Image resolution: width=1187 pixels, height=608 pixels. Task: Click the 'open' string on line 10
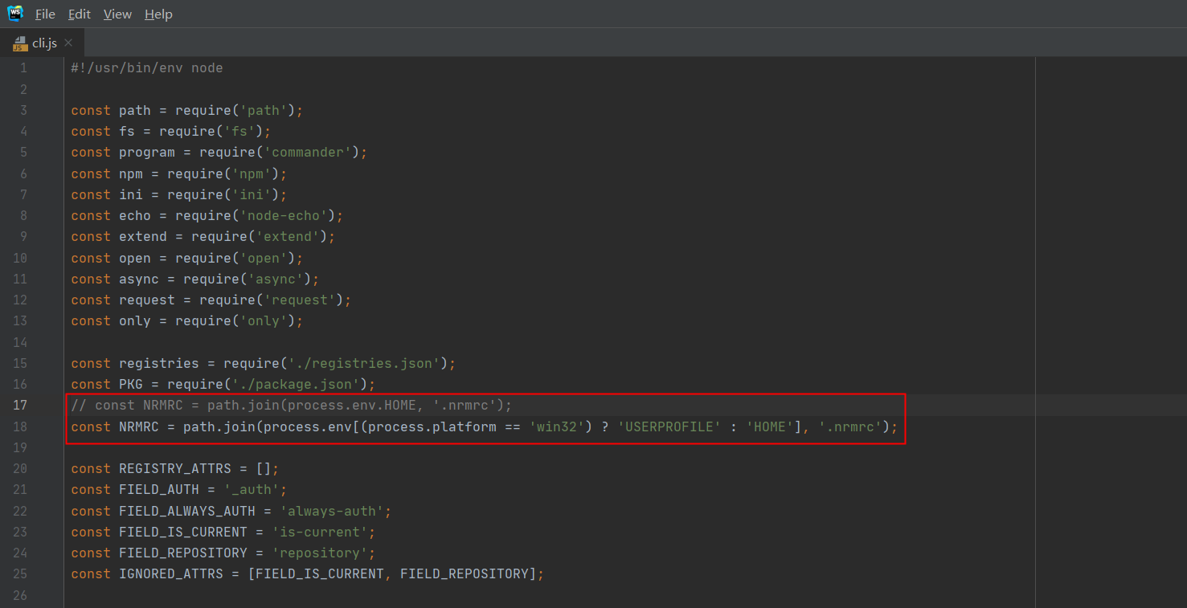click(264, 258)
